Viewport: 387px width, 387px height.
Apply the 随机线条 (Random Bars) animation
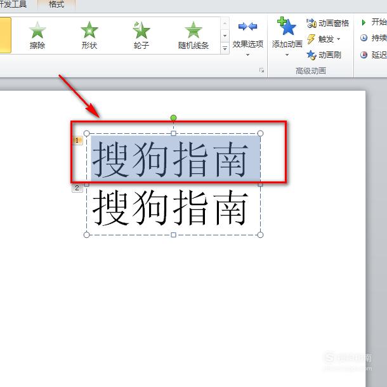click(x=193, y=36)
